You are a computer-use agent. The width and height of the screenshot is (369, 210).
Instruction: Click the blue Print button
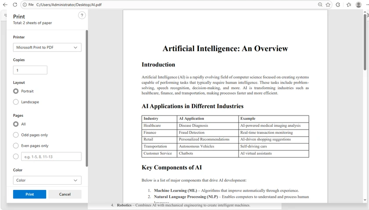pyautogui.click(x=30, y=194)
